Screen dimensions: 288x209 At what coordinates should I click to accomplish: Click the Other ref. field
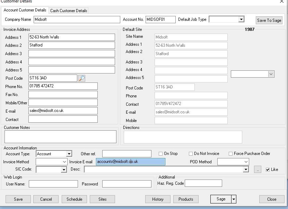(x=127, y=154)
